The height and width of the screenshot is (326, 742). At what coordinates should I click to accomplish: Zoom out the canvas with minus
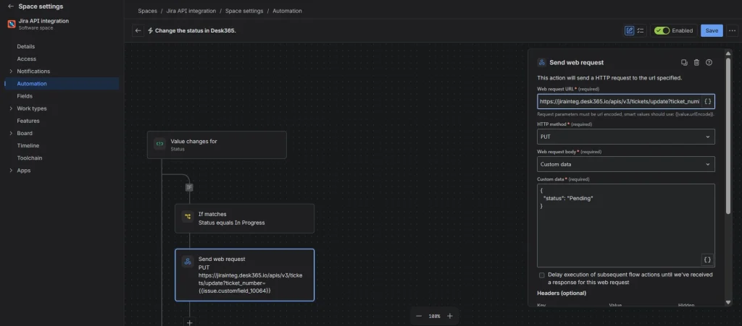(419, 316)
